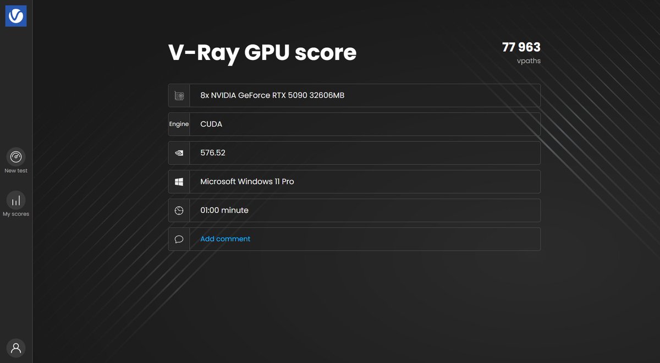The image size is (660, 363).
Task: Click the vpaths unit label
Action: [x=529, y=61]
